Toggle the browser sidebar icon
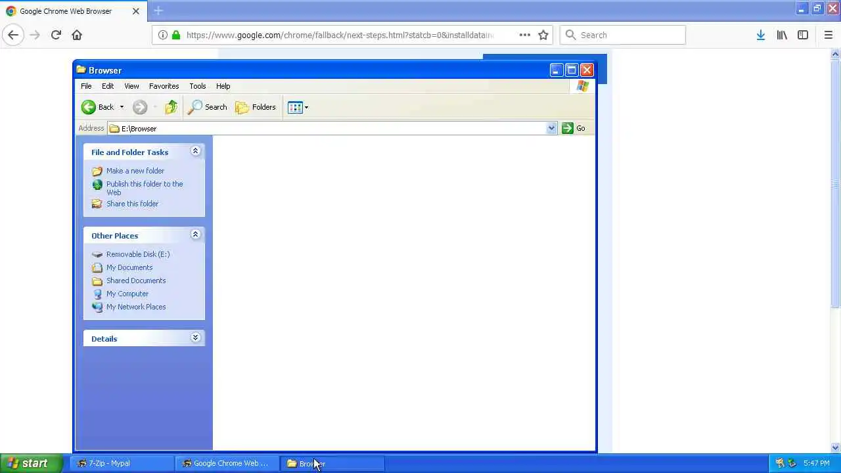Image resolution: width=841 pixels, height=473 pixels. 803,35
